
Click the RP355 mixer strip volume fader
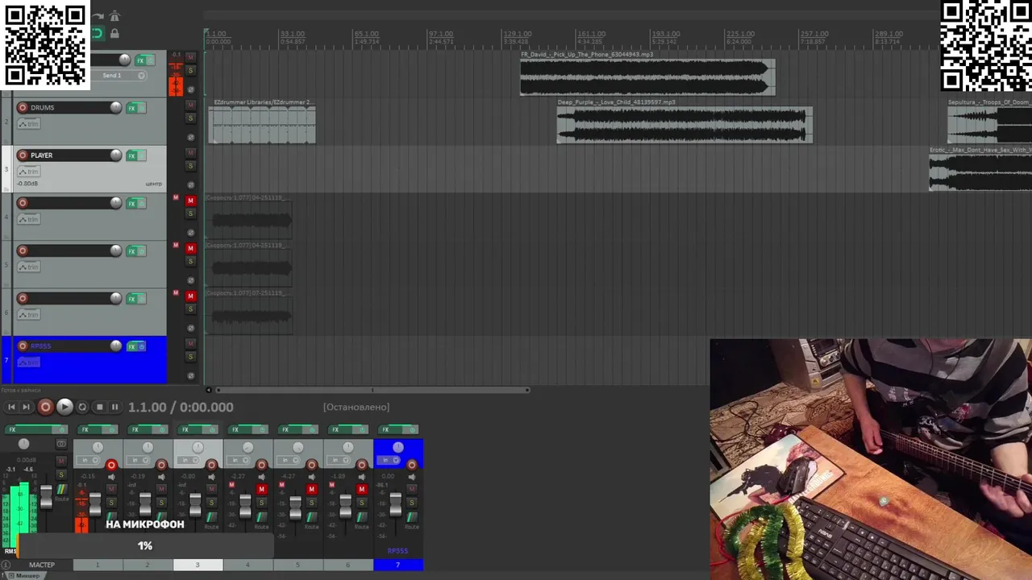pyautogui.click(x=395, y=506)
